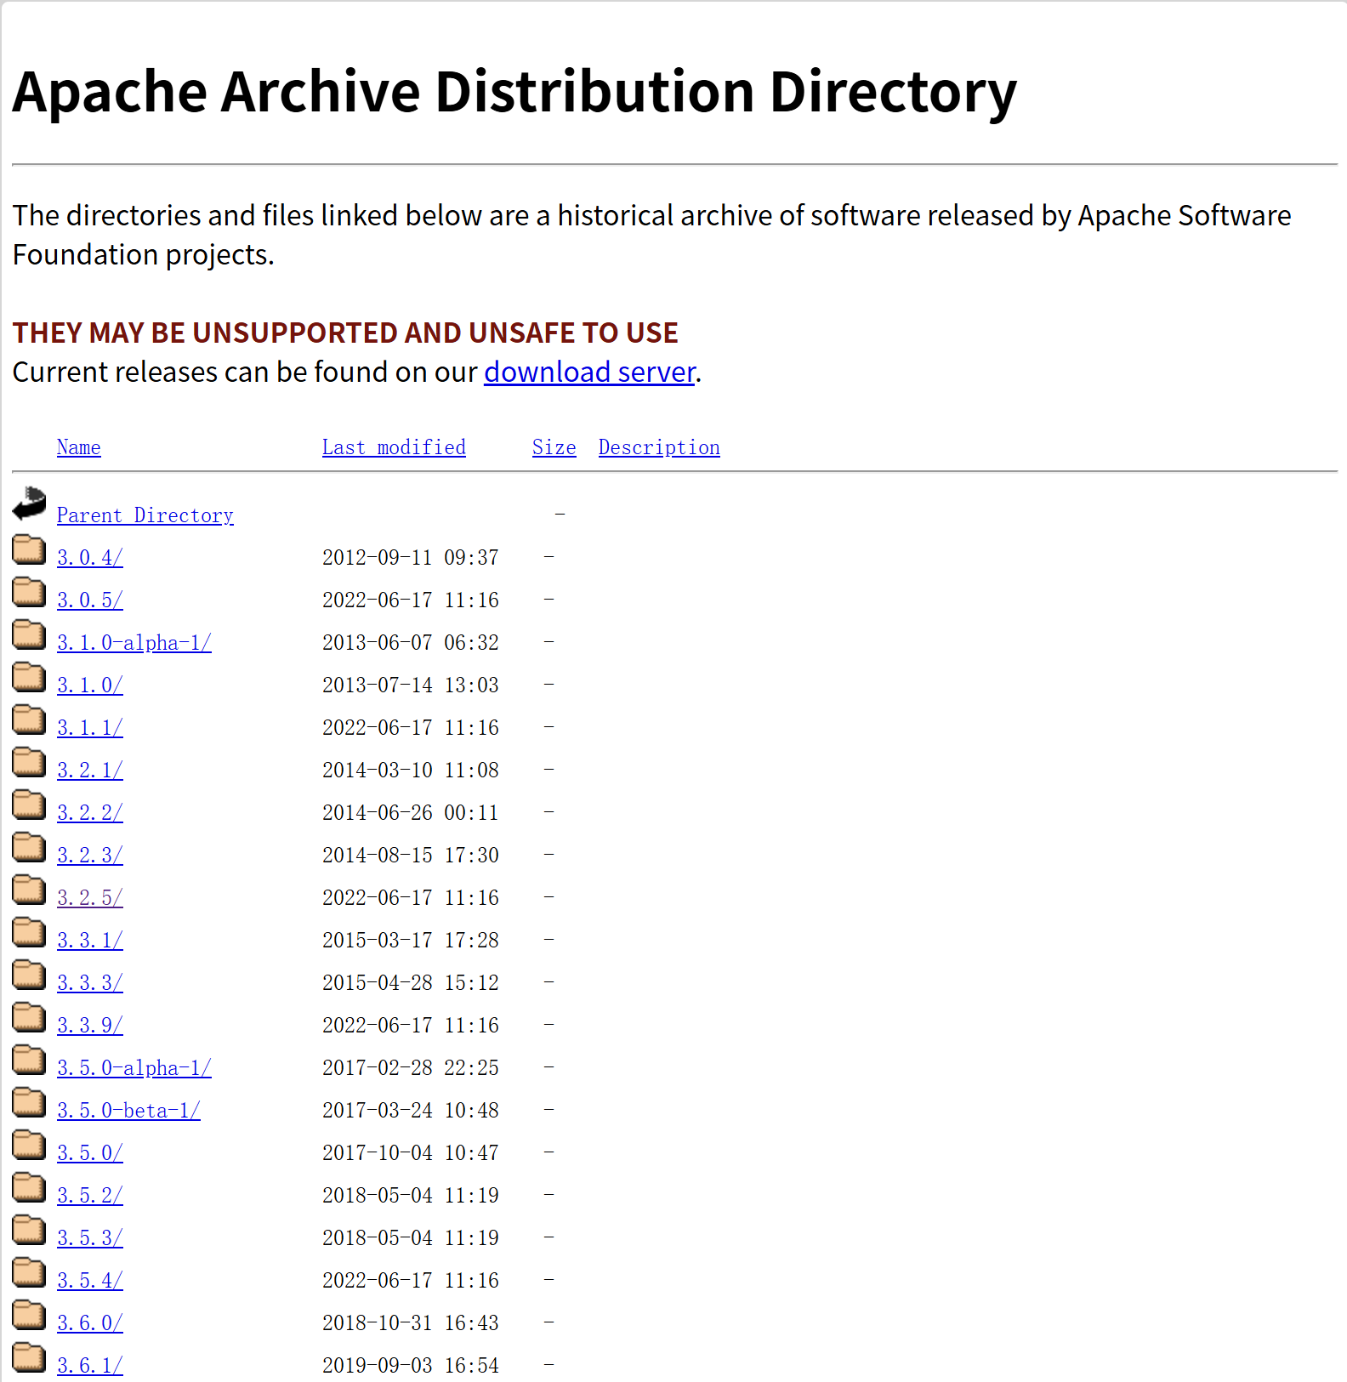Open the 3.5.4/ directory link

coord(90,1281)
